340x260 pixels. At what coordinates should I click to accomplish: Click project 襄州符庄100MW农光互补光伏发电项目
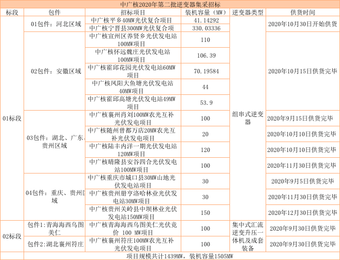133,244
